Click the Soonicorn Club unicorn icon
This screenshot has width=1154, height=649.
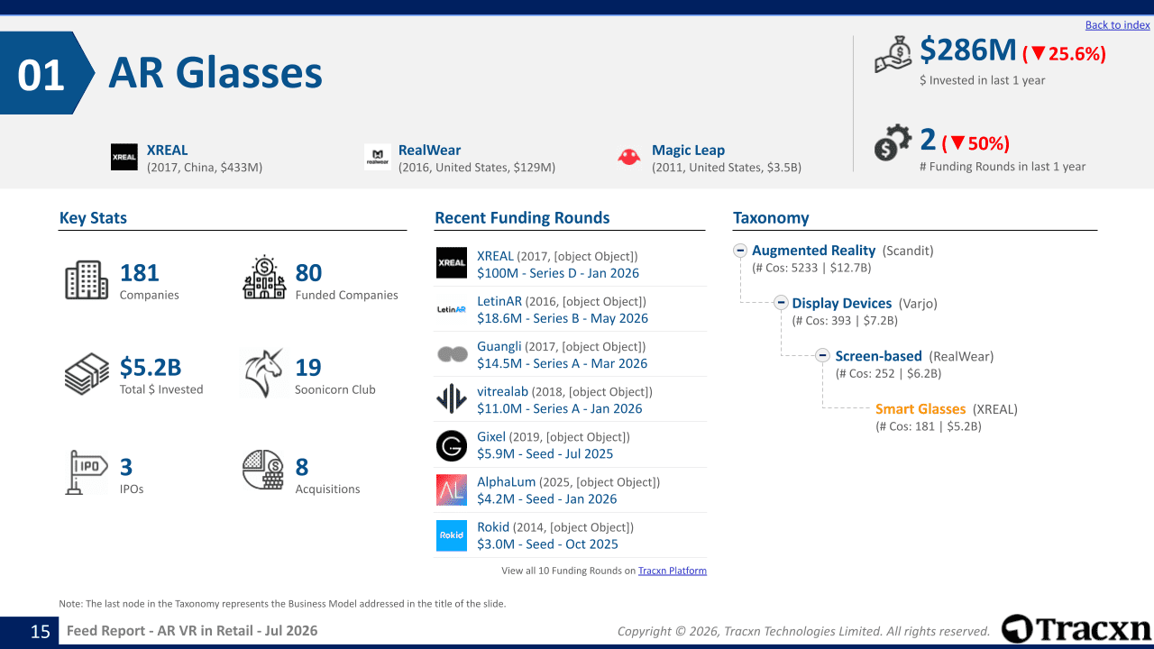point(264,373)
